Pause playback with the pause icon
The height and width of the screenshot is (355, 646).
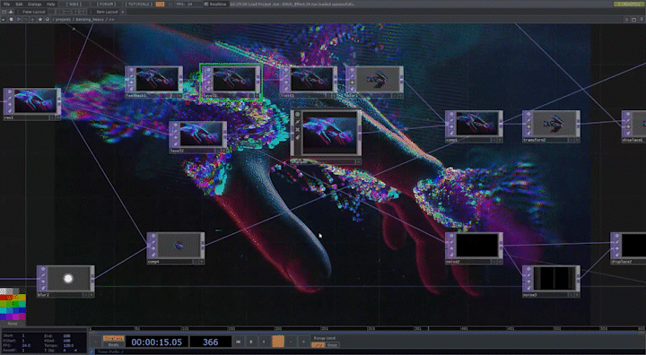pyautogui.click(x=251, y=342)
